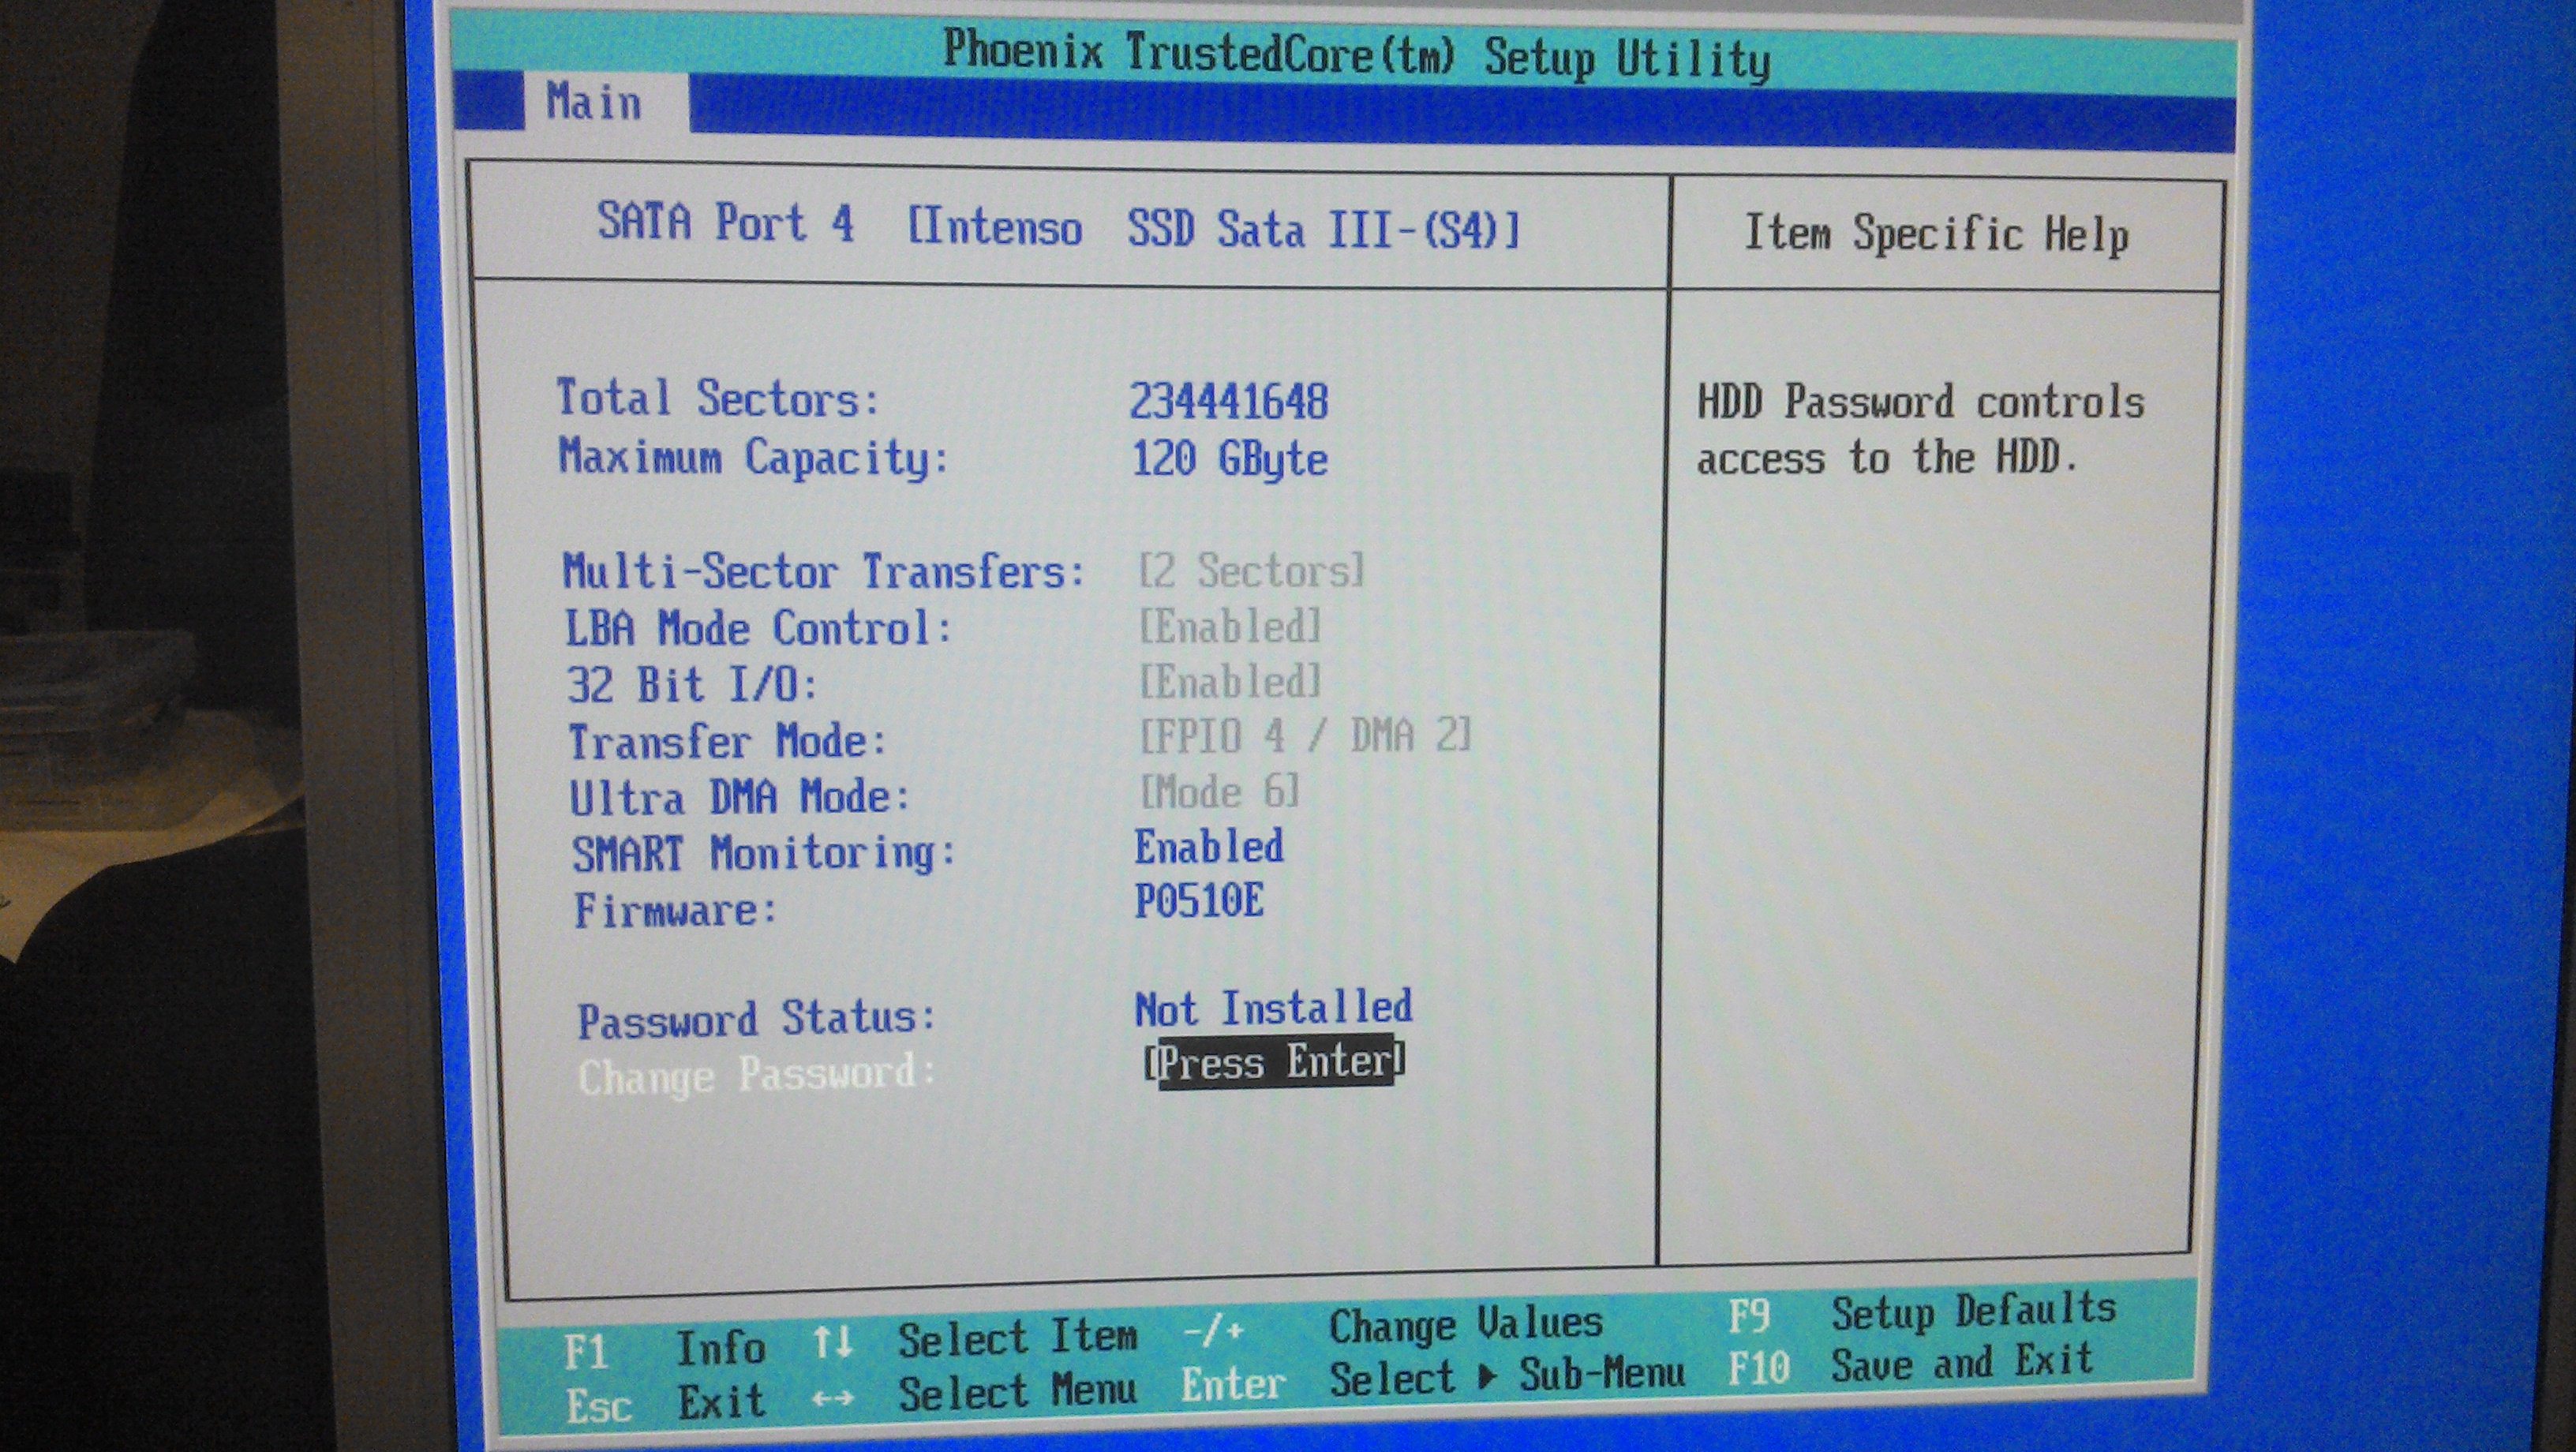Click the Item Specific Help heading
This screenshot has height=1452, width=2576.
coord(1936,235)
